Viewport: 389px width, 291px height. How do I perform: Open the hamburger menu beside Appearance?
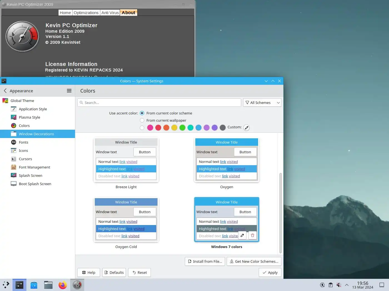69,91
